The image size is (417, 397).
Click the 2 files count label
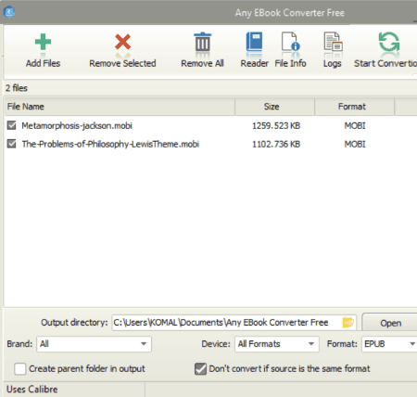pos(17,88)
